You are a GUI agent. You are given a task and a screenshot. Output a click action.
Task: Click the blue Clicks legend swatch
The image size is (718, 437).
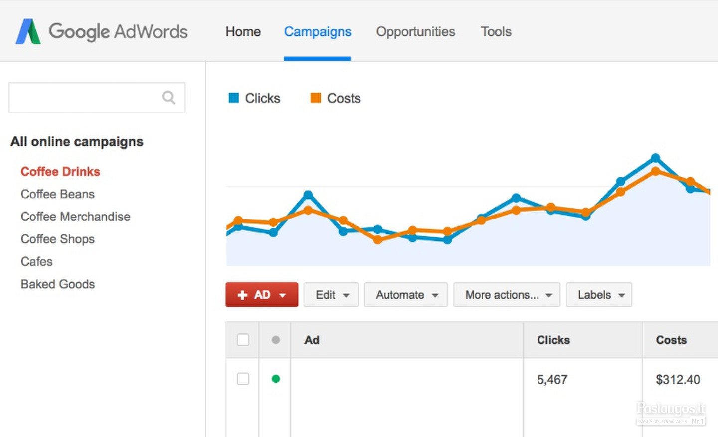tap(233, 98)
